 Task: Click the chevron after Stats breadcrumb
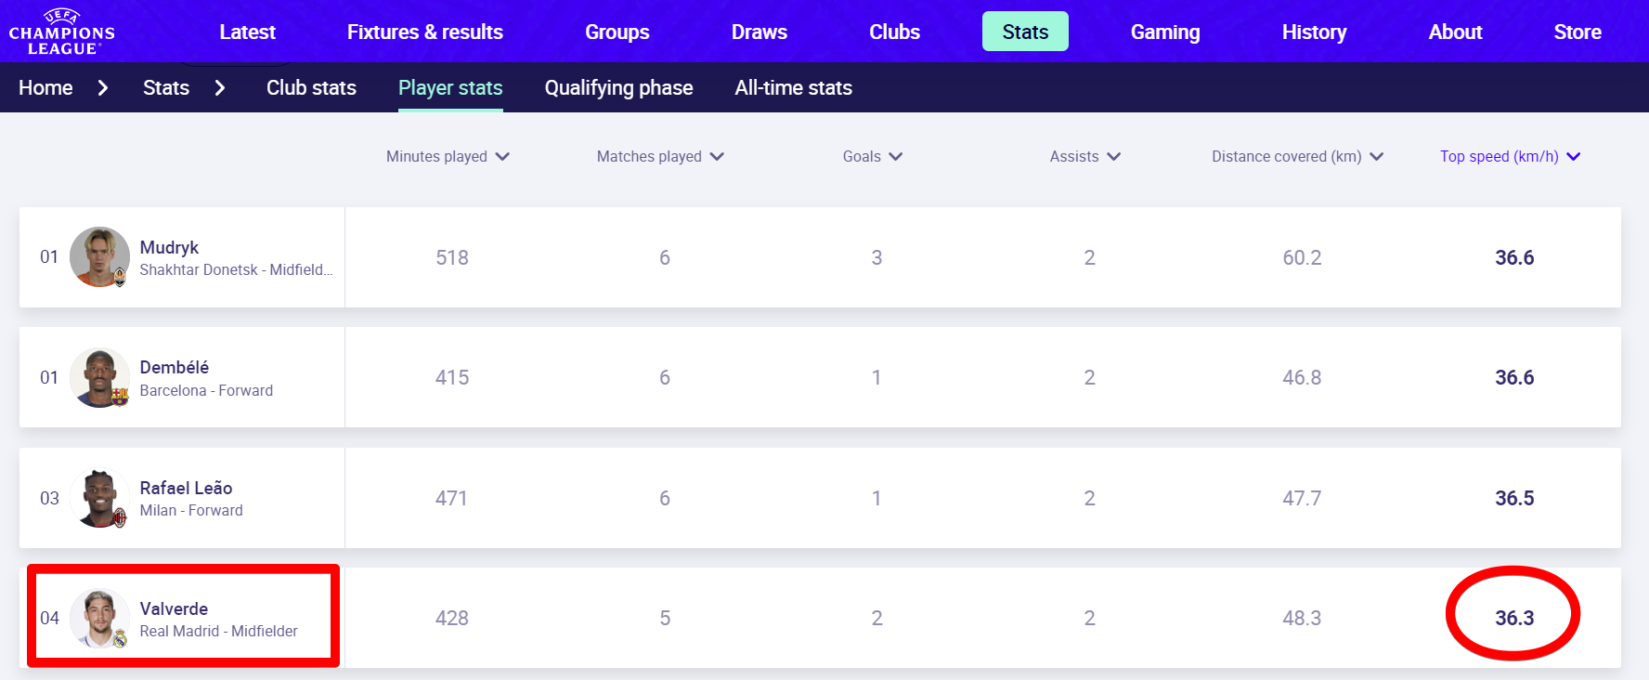220,87
